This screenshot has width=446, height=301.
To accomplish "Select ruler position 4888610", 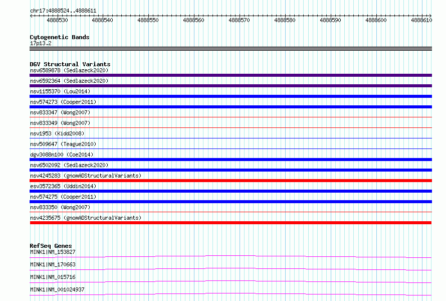I will click(421, 20).
